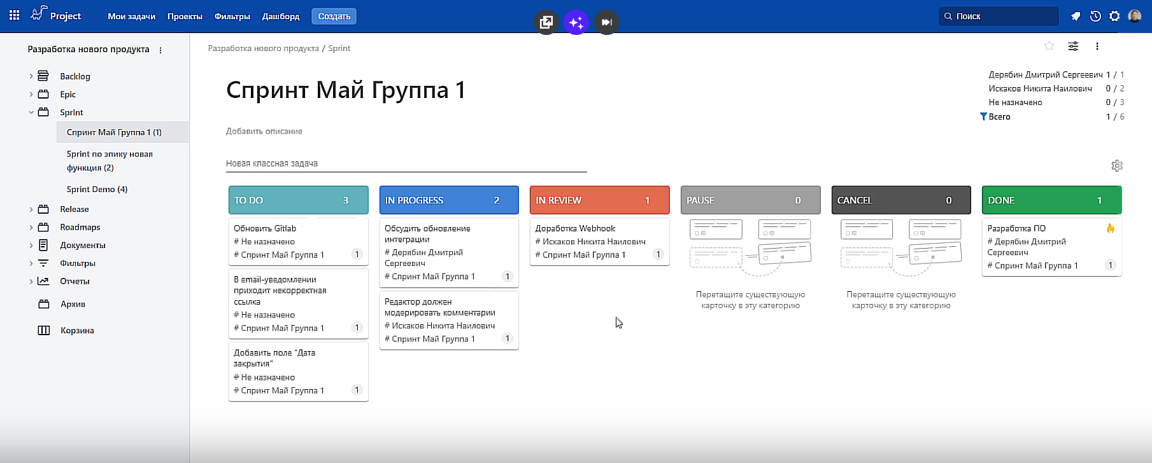Star this sprint as favorite
Image resolution: width=1152 pixels, height=463 pixels.
[1049, 46]
